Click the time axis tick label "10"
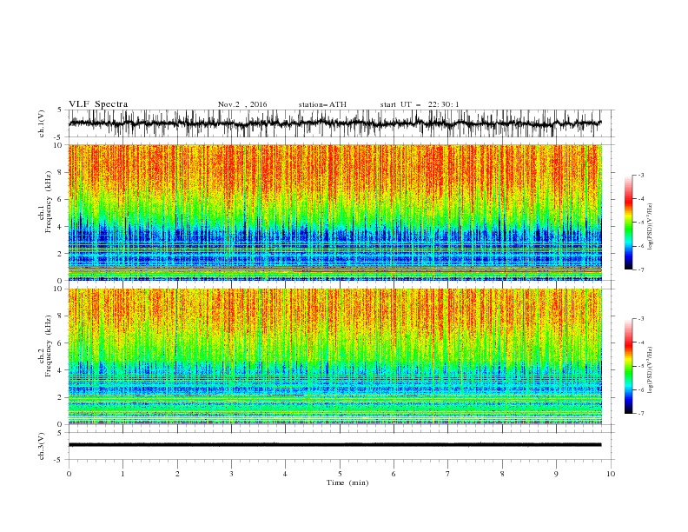This screenshot has height=532, width=688. click(611, 474)
